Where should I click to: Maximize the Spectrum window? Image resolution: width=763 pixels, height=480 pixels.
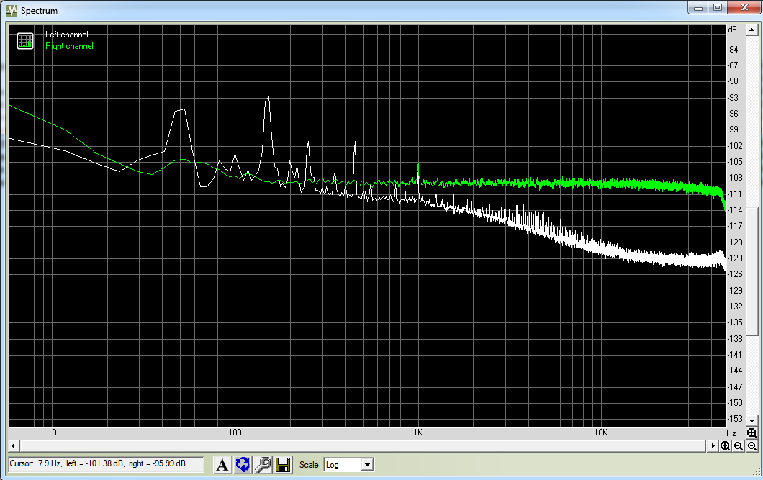(717, 7)
